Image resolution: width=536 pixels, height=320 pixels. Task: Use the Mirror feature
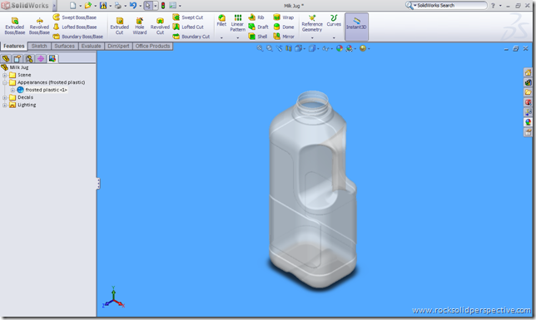pos(284,37)
